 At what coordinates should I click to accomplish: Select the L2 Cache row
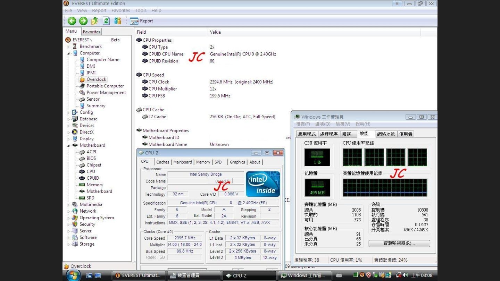pyautogui.click(x=286, y=117)
